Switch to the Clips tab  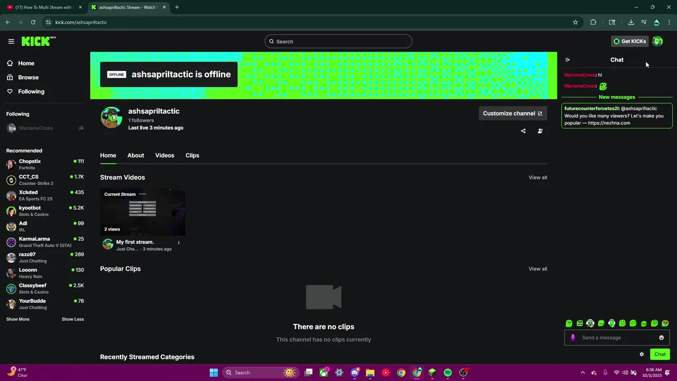[192, 156]
